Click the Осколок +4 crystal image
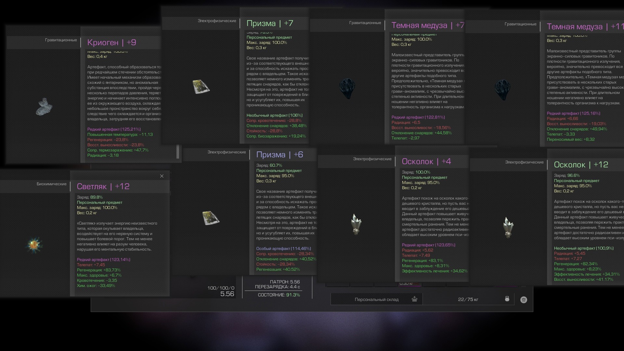This screenshot has width=624, height=351. (x=356, y=224)
